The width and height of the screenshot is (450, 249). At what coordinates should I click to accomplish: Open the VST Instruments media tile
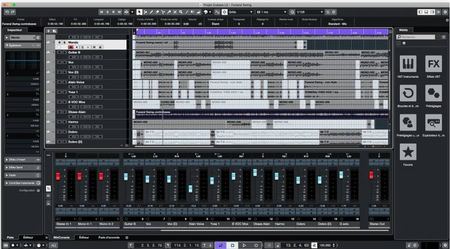408,65
